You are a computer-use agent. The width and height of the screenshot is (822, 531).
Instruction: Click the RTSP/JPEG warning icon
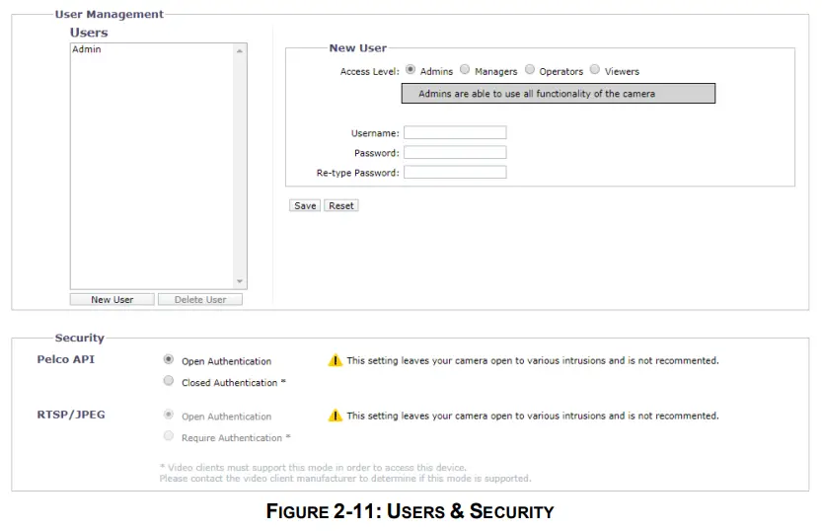point(335,416)
